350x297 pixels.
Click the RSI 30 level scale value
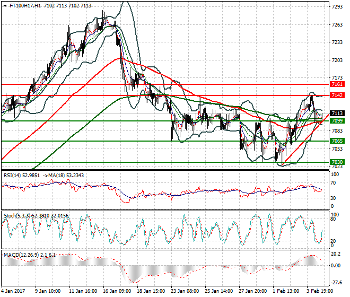click(x=333, y=198)
